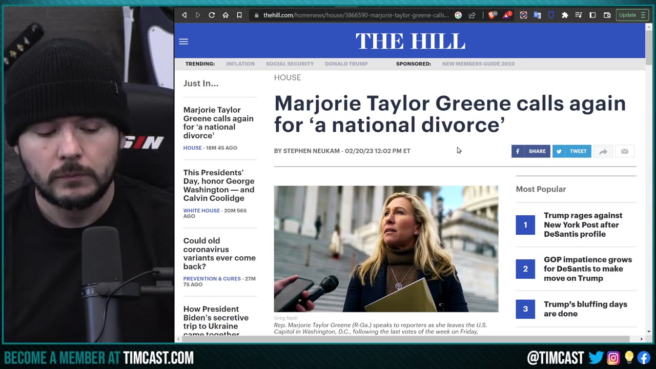This screenshot has width=656, height=369.
Task: Open GOP impatience grows for DeSantis story
Action: tap(588, 269)
